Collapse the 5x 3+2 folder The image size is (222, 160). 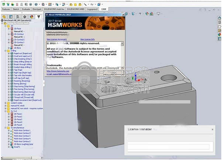[x=6, y=111]
